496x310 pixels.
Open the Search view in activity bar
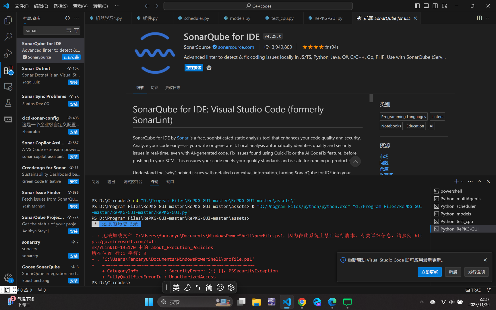(8, 37)
